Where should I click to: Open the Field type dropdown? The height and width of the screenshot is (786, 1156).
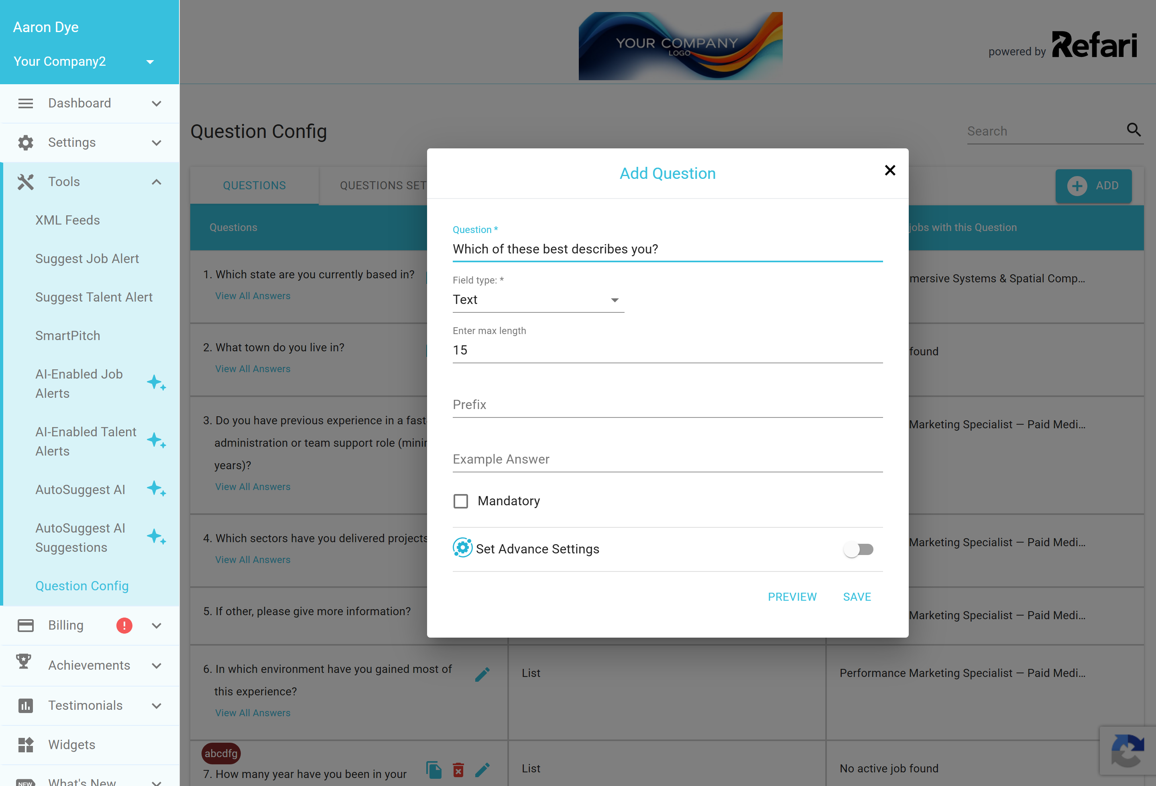538,300
